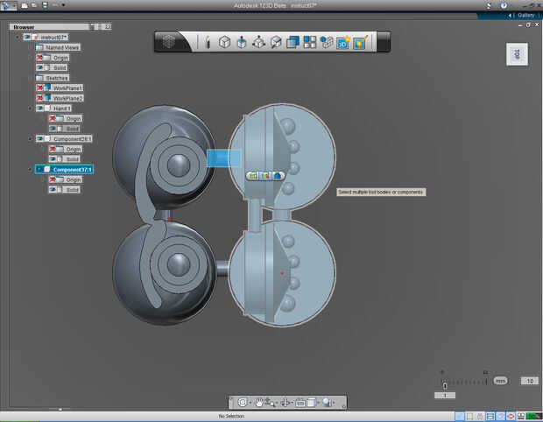Open dropdown arrow after zoom target icon

250,403
